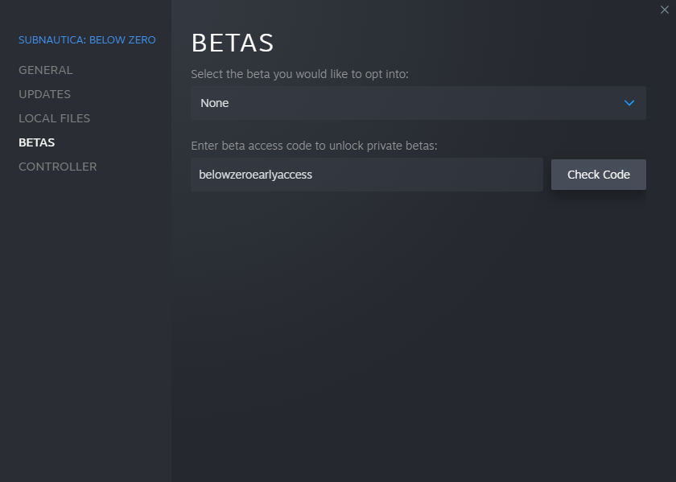Screen dimensions: 676x482
Task: Click the "Enter beta access code" label
Action: [314, 146]
